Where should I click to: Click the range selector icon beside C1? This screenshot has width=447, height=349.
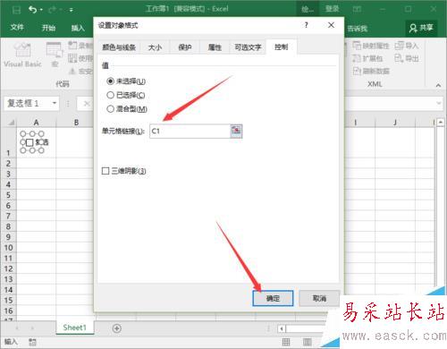pyautogui.click(x=236, y=132)
